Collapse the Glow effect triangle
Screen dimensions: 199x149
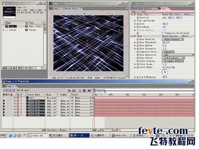pyautogui.click(x=132, y=36)
